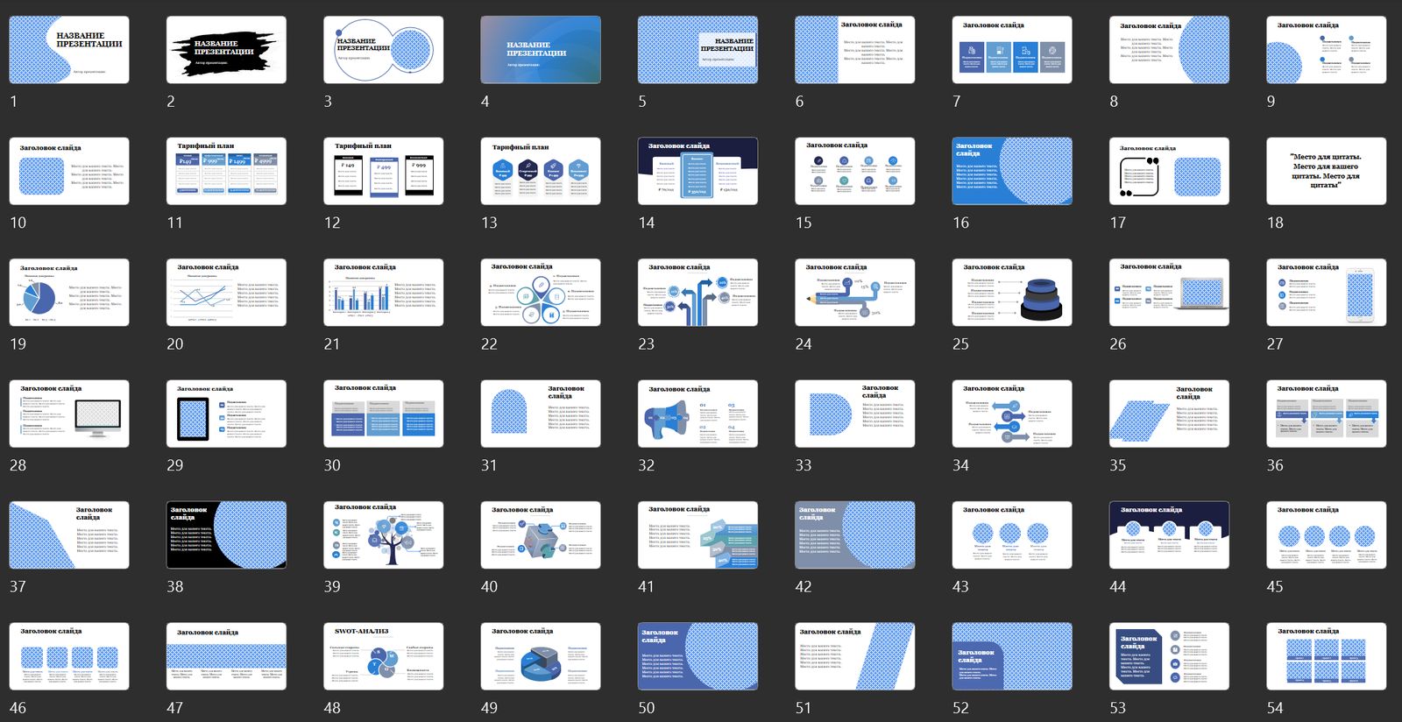Open slide 4 with blue gradient background
Image resolution: width=1402 pixels, height=722 pixels.
[541, 50]
